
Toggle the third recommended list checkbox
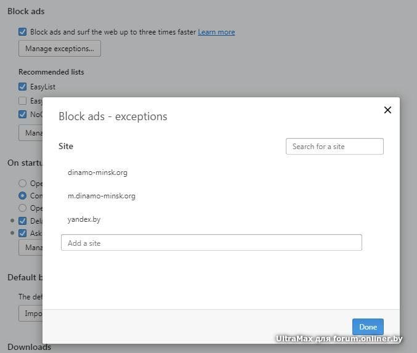pyautogui.click(x=23, y=114)
